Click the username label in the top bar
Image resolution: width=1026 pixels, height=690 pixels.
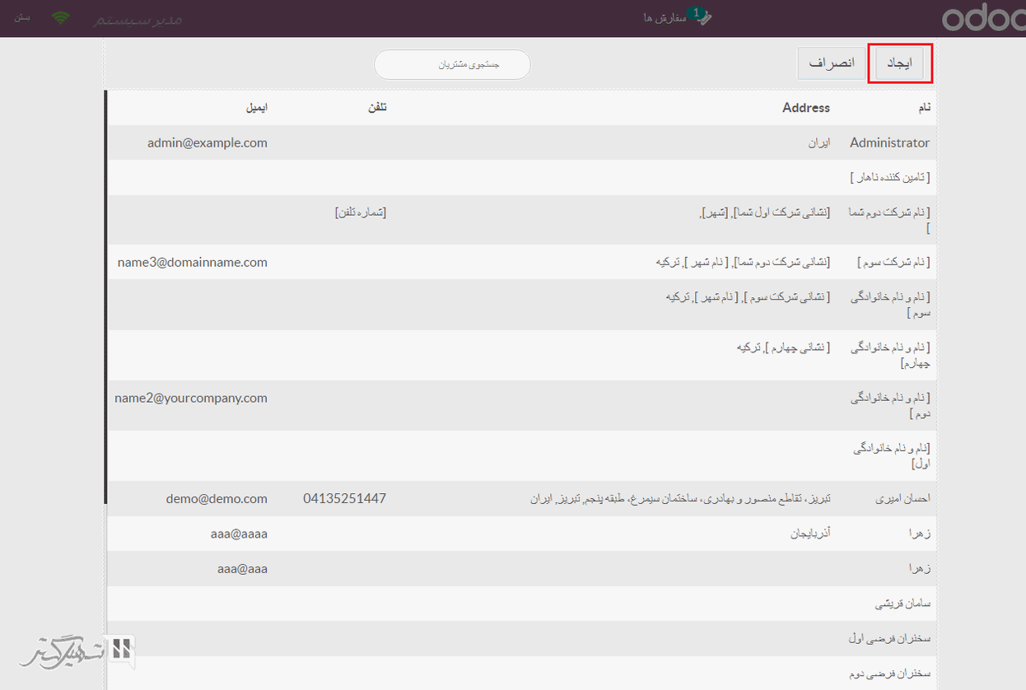pyautogui.click(x=138, y=19)
